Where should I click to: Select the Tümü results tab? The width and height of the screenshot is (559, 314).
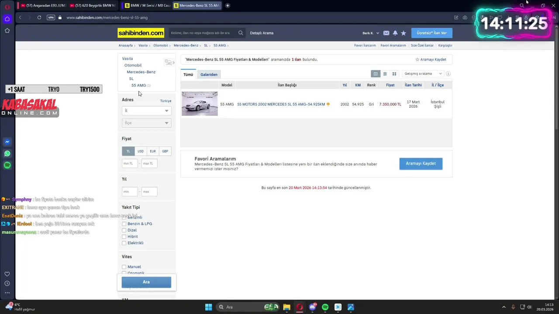click(x=188, y=75)
